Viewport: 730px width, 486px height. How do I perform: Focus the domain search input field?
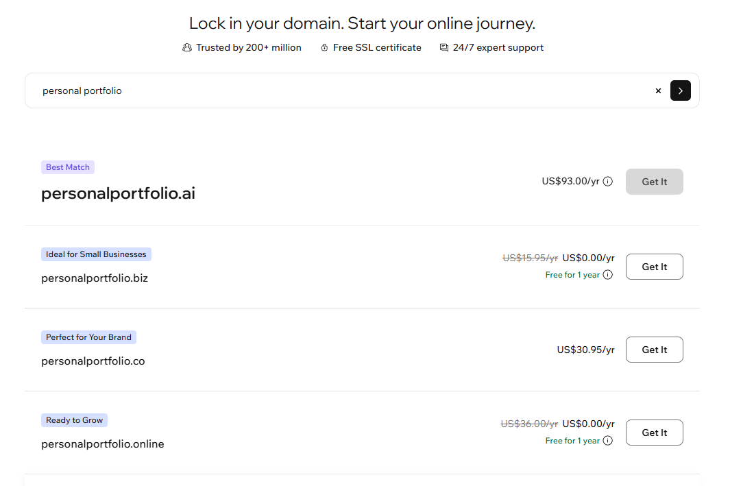click(x=343, y=90)
